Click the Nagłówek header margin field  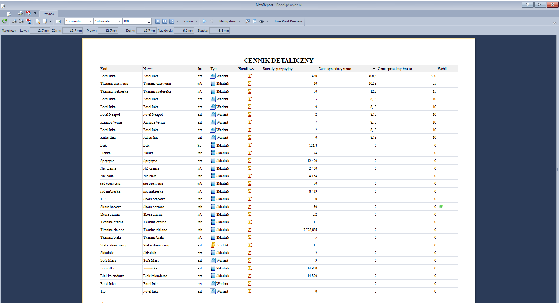(x=184, y=31)
